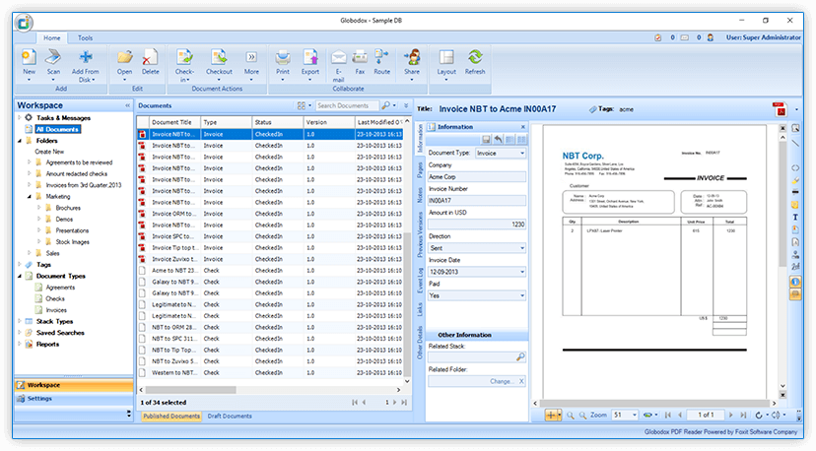Click the Add From Disk icon
Screen dimensions: 816x451
click(86, 57)
